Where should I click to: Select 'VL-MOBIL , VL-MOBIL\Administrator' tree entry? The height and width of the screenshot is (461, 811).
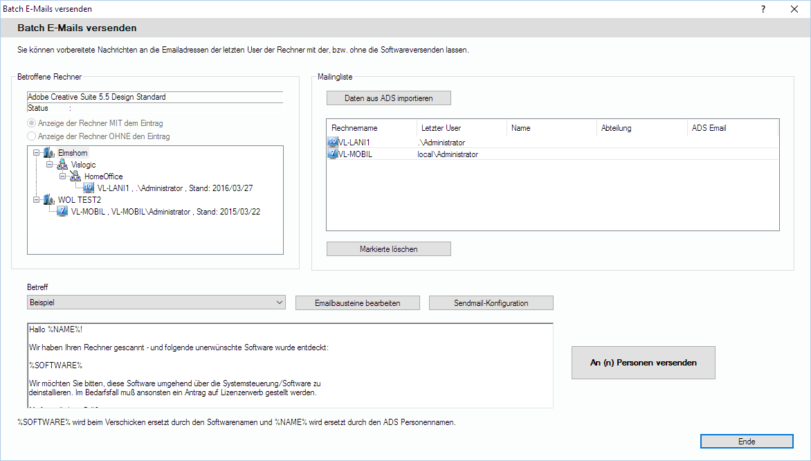pos(165,212)
